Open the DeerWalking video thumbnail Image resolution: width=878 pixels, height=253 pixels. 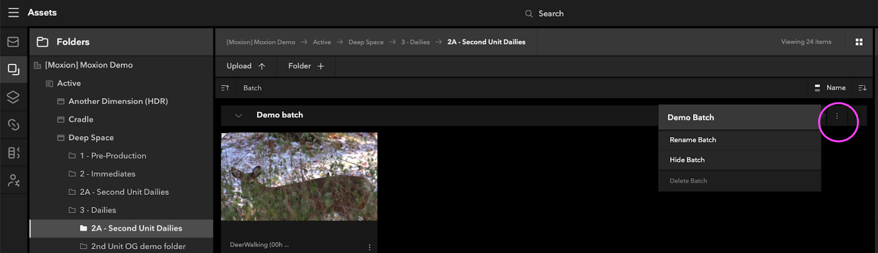(x=299, y=176)
